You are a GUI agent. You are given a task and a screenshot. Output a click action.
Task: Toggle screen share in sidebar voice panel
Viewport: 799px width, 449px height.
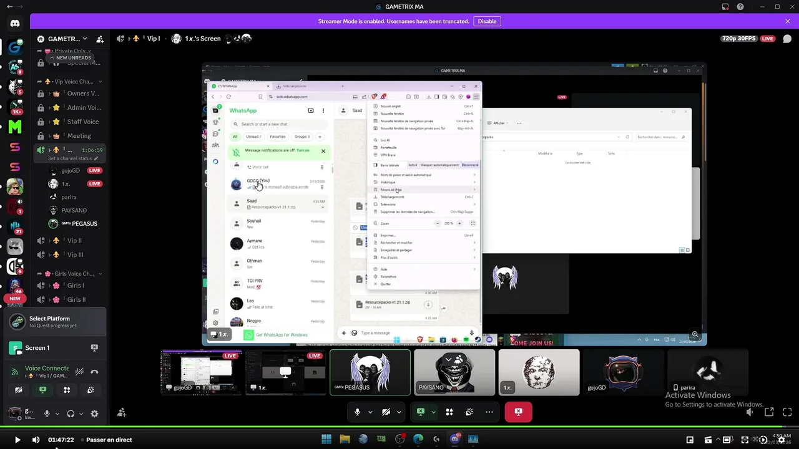pyautogui.click(x=42, y=390)
